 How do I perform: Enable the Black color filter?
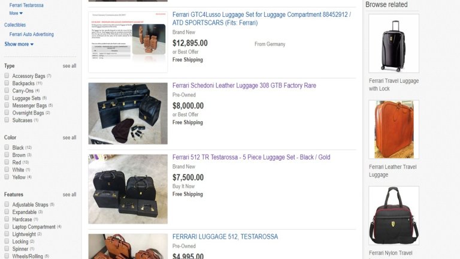7,147
